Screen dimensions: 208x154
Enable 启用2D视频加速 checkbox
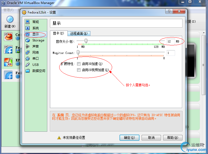tap(79, 70)
